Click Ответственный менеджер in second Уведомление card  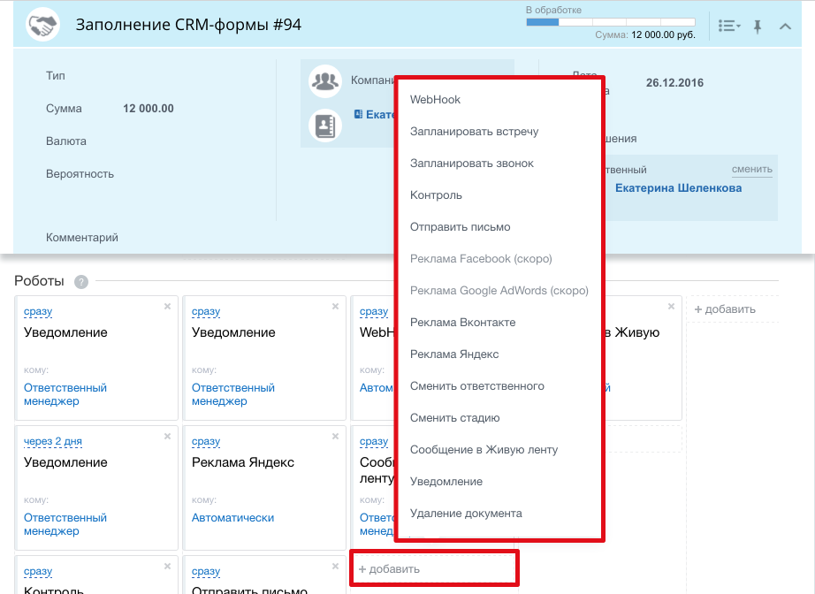(232, 394)
